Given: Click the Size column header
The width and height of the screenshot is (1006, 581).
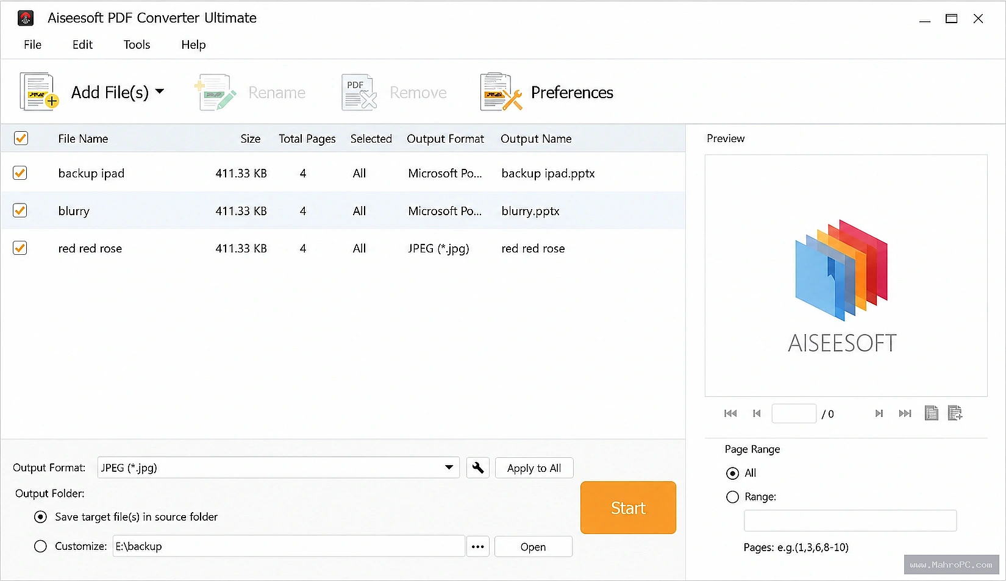Looking at the screenshot, I should click(x=250, y=138).
